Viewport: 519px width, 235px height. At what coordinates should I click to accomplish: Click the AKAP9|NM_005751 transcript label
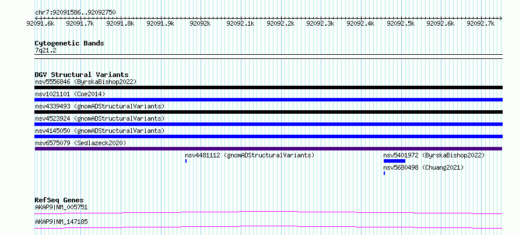[61, 208]
